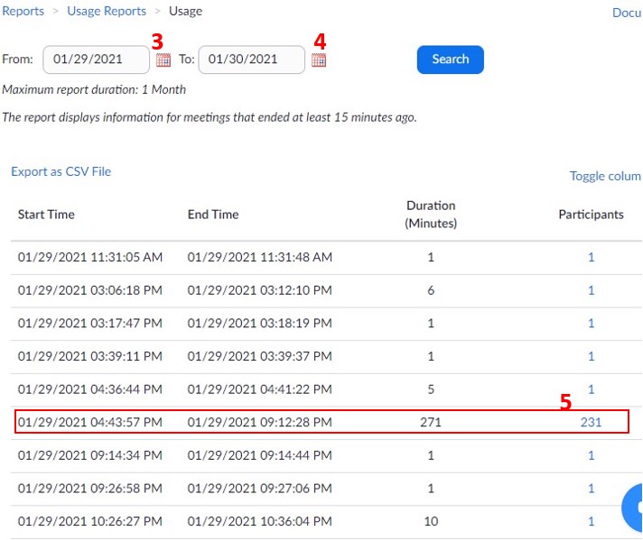
Task: Open the Document link at top right
Action: click(627, 13)
